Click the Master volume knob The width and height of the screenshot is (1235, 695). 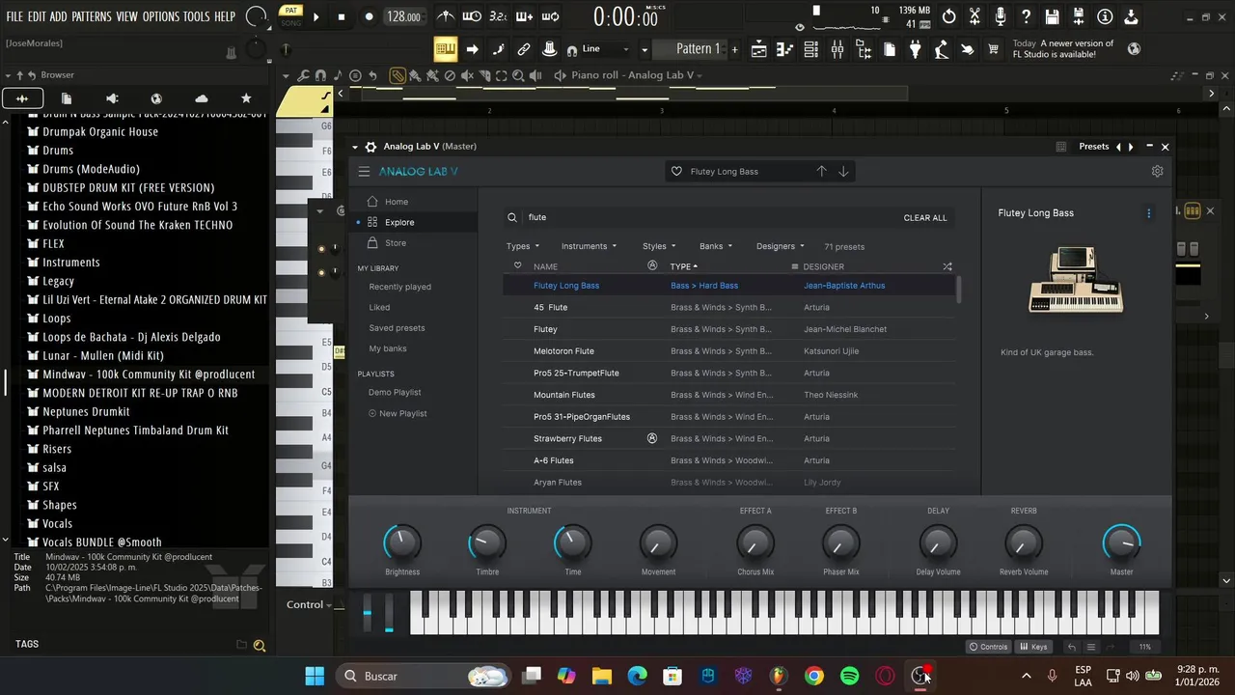click(1121, 543)
